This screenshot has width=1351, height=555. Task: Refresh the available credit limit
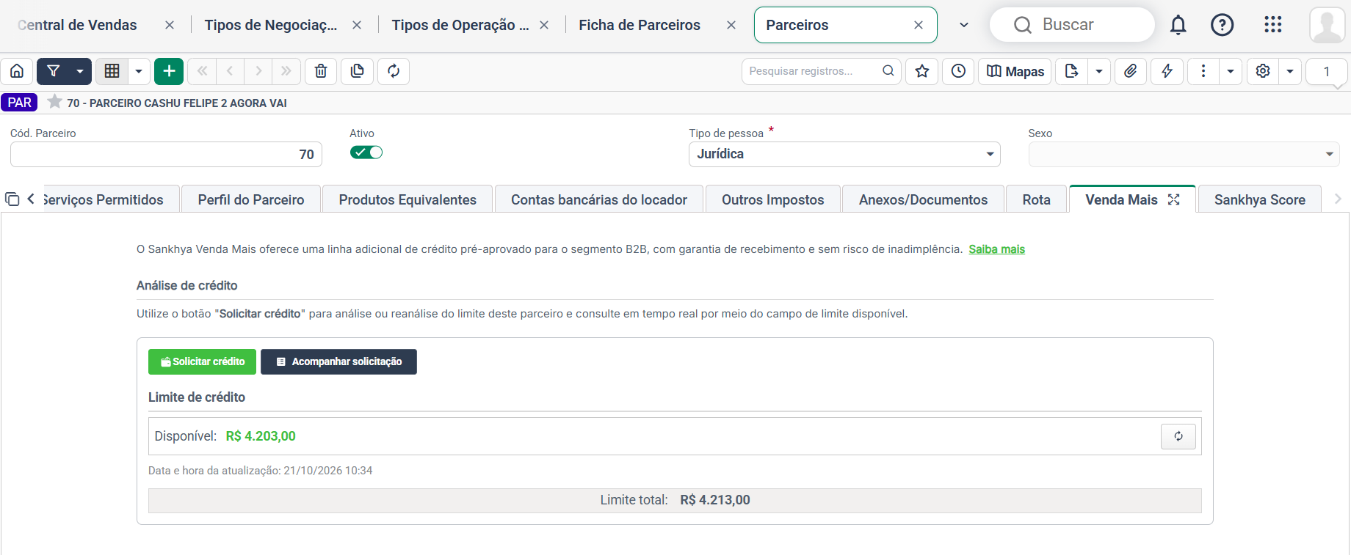pyautogui.click(x=1178, y=436)
